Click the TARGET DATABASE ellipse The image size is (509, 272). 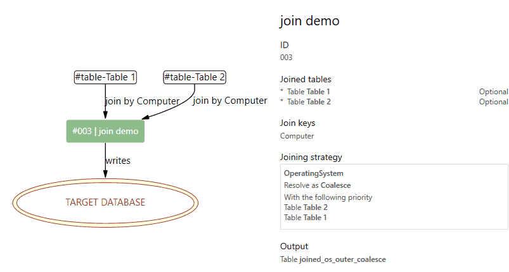(105, 202)
